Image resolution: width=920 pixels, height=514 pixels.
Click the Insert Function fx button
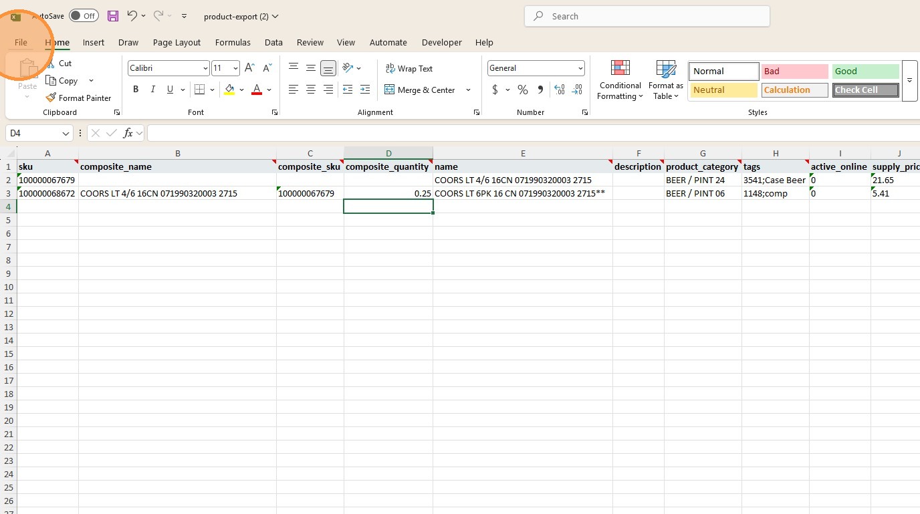[128, 133]
